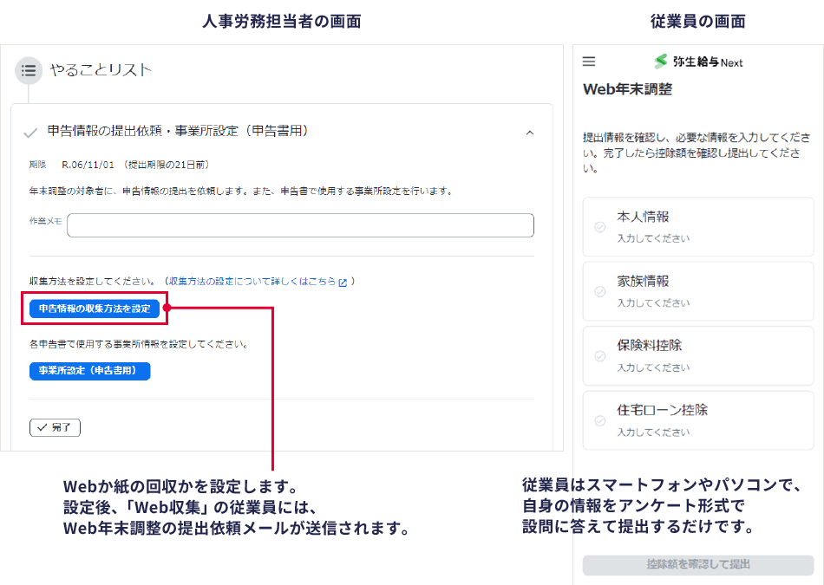824x585 pixels.
Task: Select the 住宅ローン控除 entry card
Action: 698,419
